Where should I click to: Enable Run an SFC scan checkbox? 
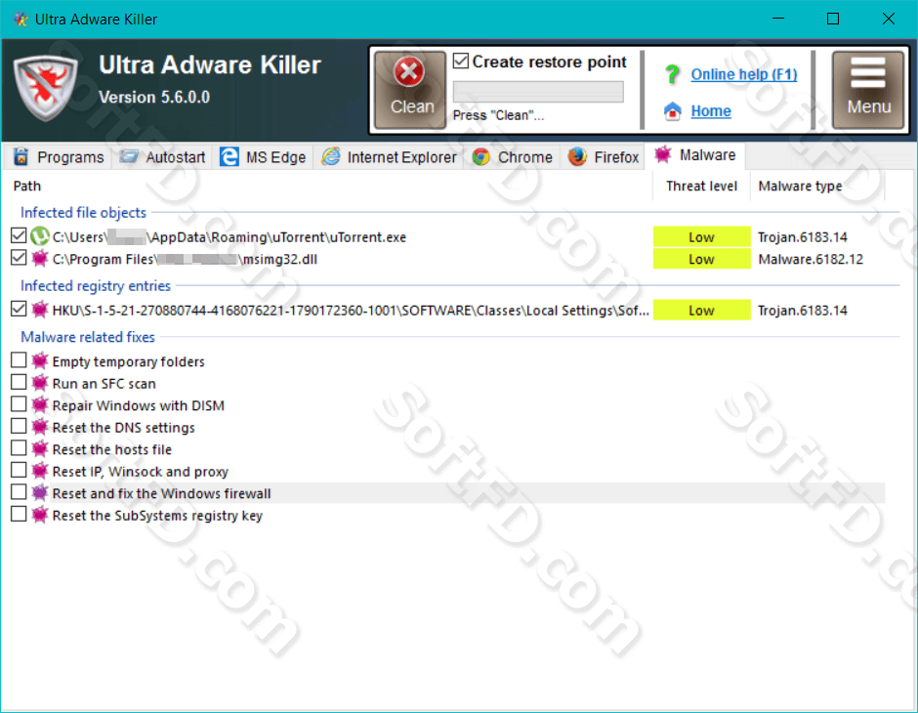point(19,382)
